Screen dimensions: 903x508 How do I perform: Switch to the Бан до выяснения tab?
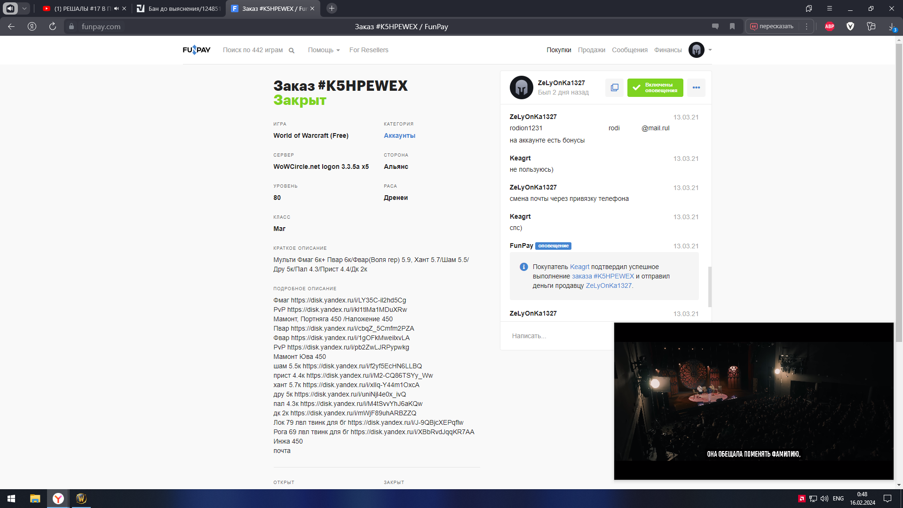coord(179,8)
